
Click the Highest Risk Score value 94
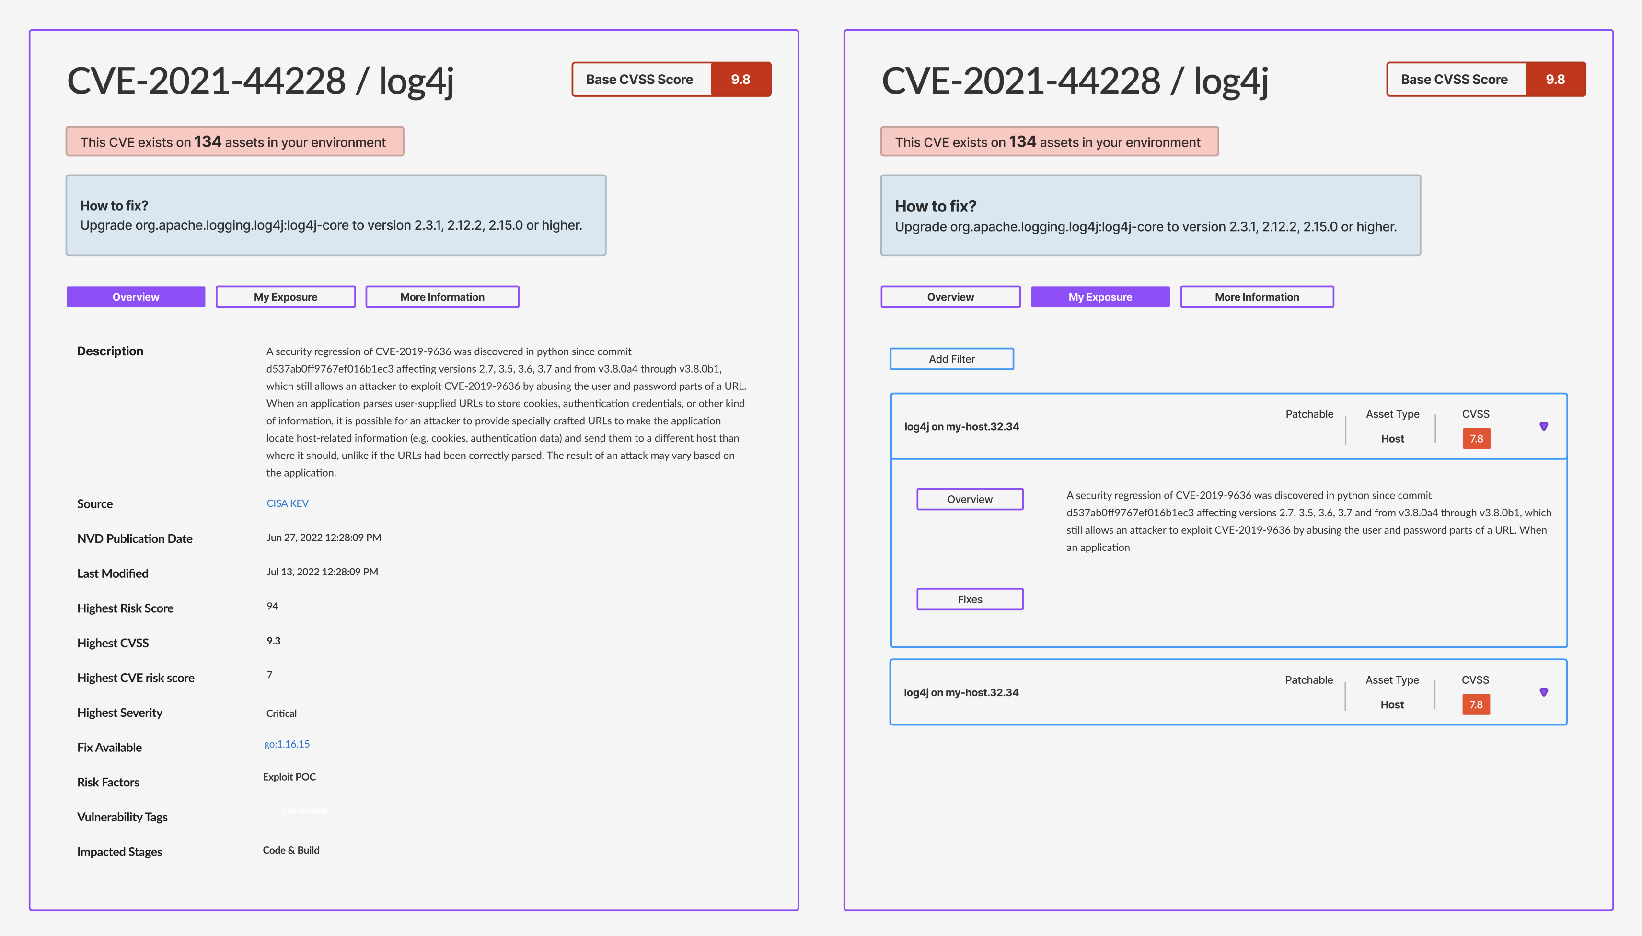click(x=272, y=606)
